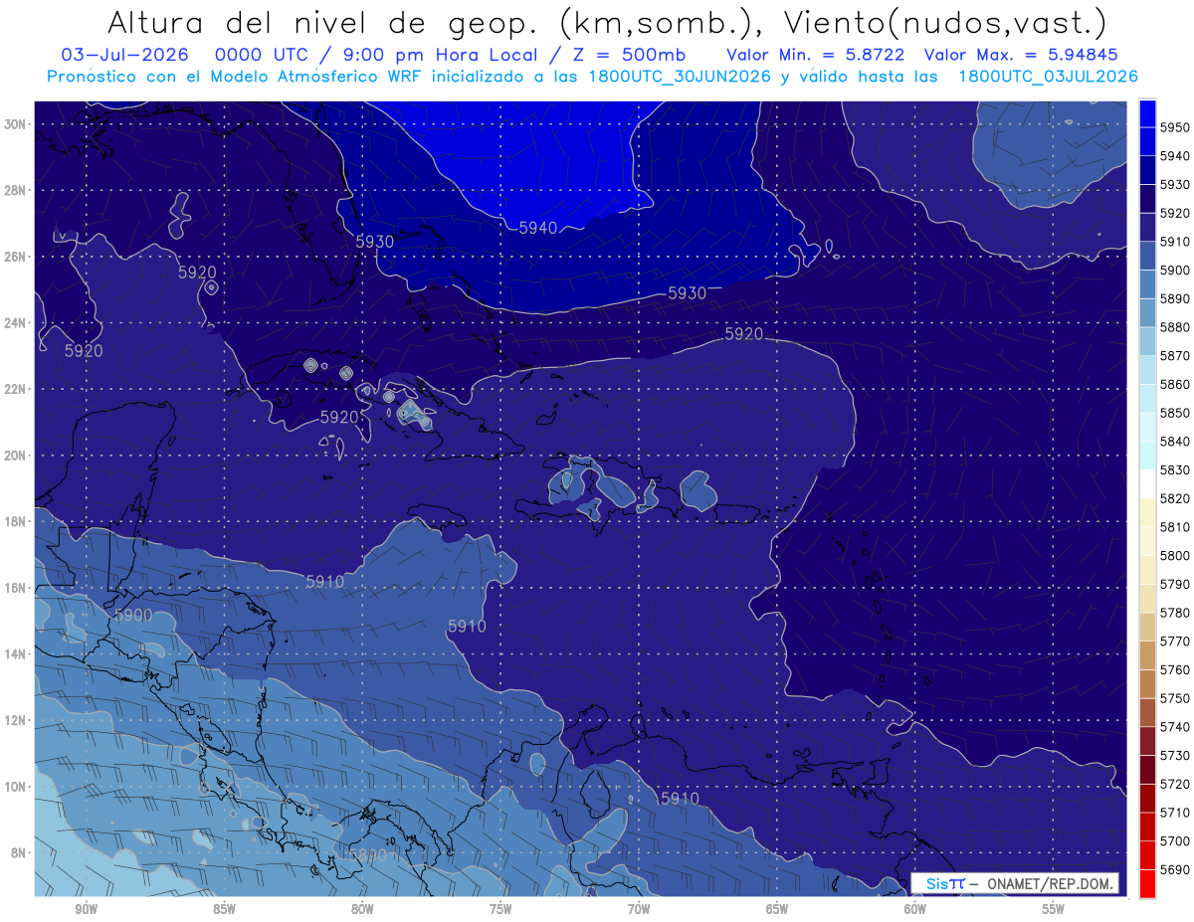Click the '22N' latitude axis label
The image size is (1194, 922).
[15, 389]
